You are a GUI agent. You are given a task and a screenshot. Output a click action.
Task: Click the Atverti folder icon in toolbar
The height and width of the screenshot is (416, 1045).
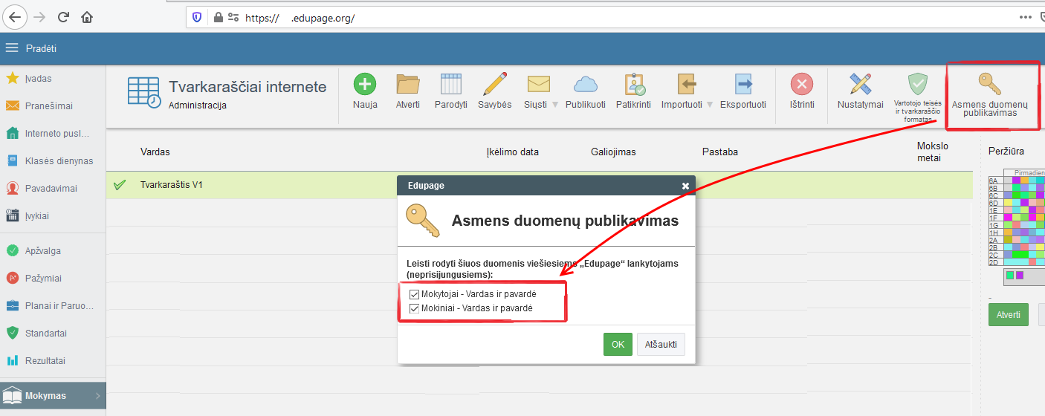[x=407, y=84]
